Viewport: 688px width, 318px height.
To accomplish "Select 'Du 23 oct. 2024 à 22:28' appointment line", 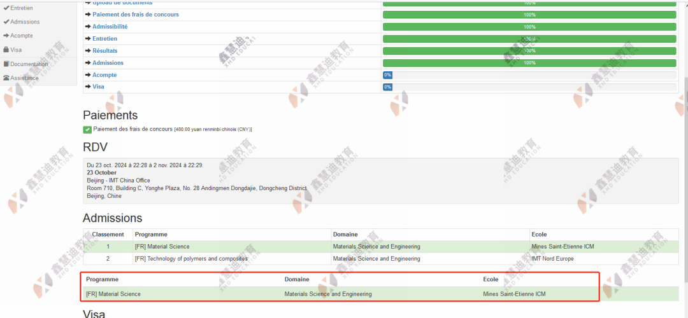I will pos(145,165).
